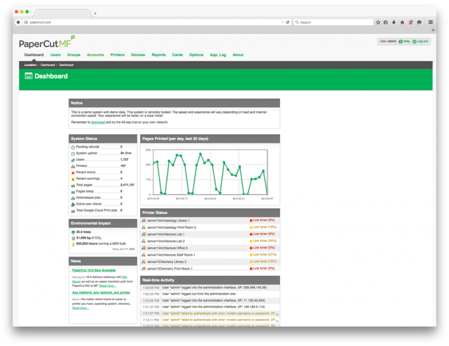The height and width of the screenshot is (346, 449).
Task: Click the browser back arrow button
Action: 18,22
